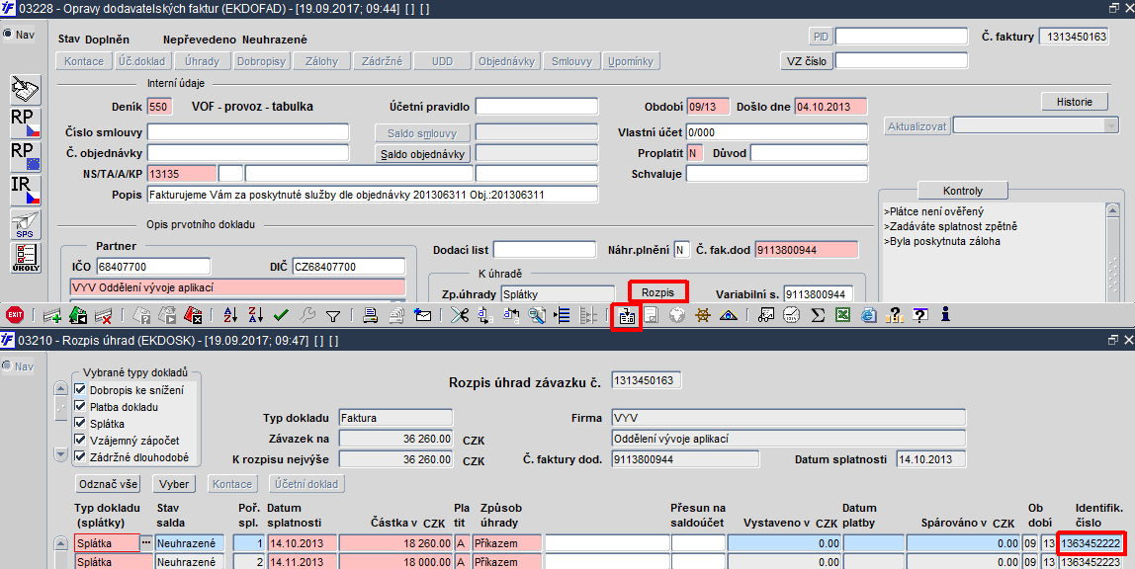This screenshot has height=569, width=1135.
Task: Open the Objednávky tab button
Action: (506, 61)
